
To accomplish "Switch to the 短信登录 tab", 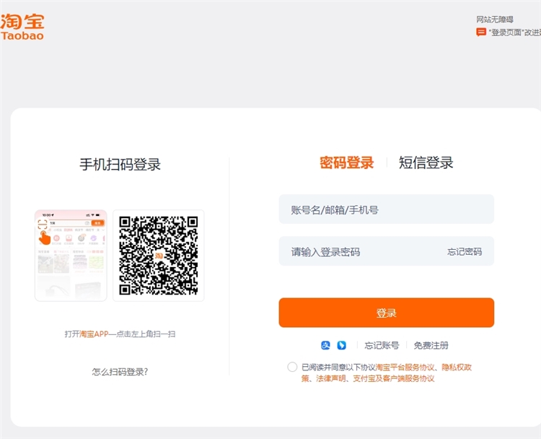I will point(426,162).
